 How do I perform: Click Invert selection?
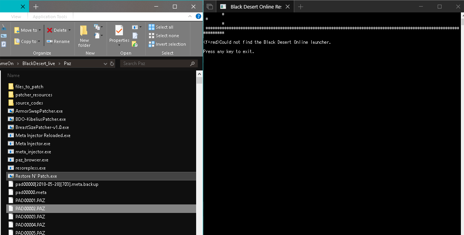click(x=167, y=44)
